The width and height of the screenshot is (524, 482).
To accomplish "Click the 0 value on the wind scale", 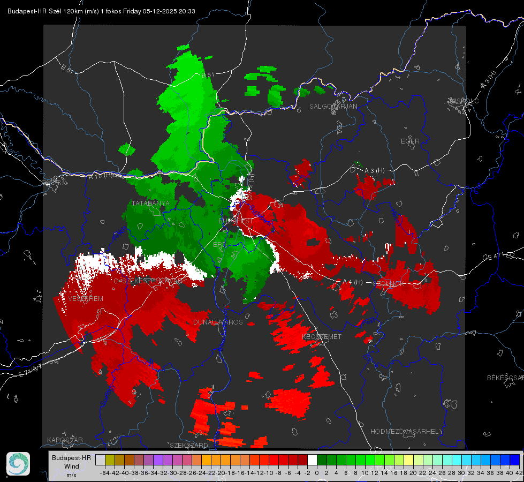I will point(317,473).
